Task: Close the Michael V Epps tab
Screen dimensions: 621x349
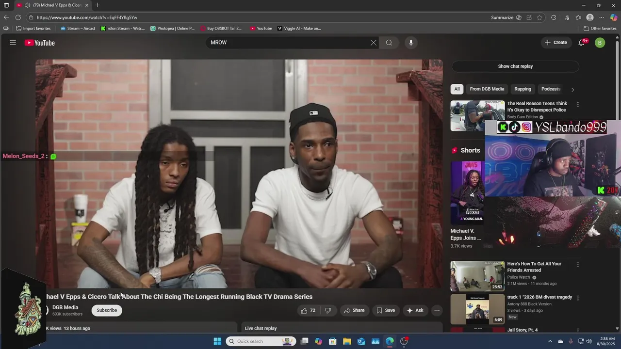Action: [87, 5]
